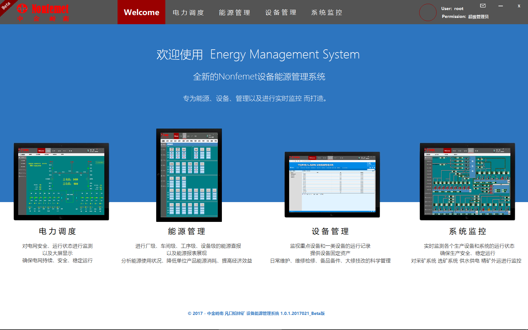Open the 系统监控 tablet screenshot thumbnail

[x=467, y=182]
